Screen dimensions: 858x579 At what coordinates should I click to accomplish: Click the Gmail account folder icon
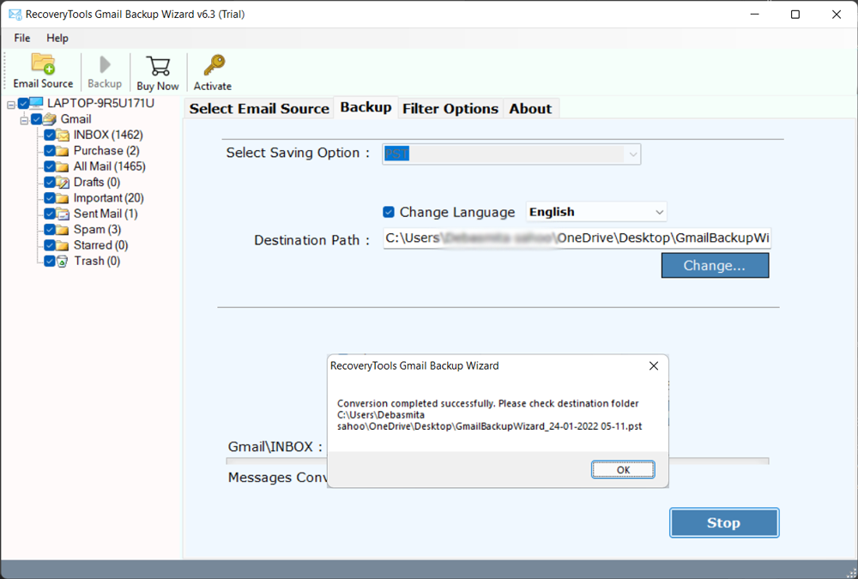[x=50, y=118]
